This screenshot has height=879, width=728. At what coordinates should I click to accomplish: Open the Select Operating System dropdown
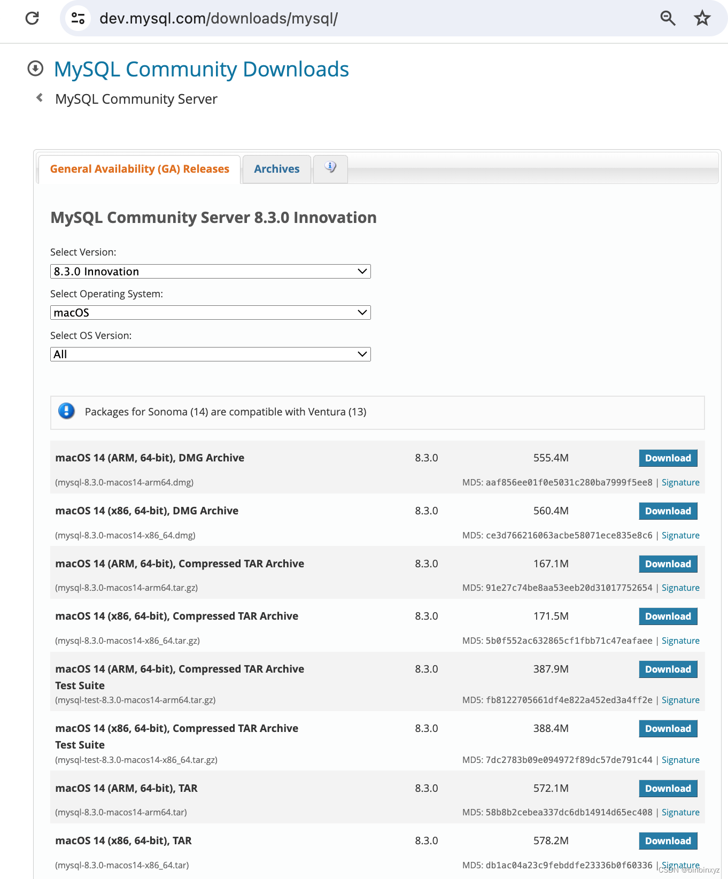point(211,312)
